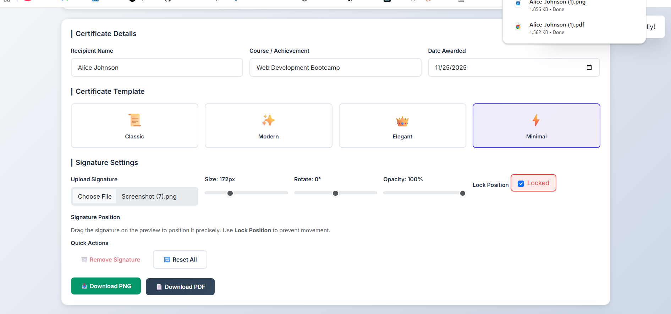This screenshot has width=671, height=314.
Task: Pick the Minimal certificate template
Action: tap(536, 126)
